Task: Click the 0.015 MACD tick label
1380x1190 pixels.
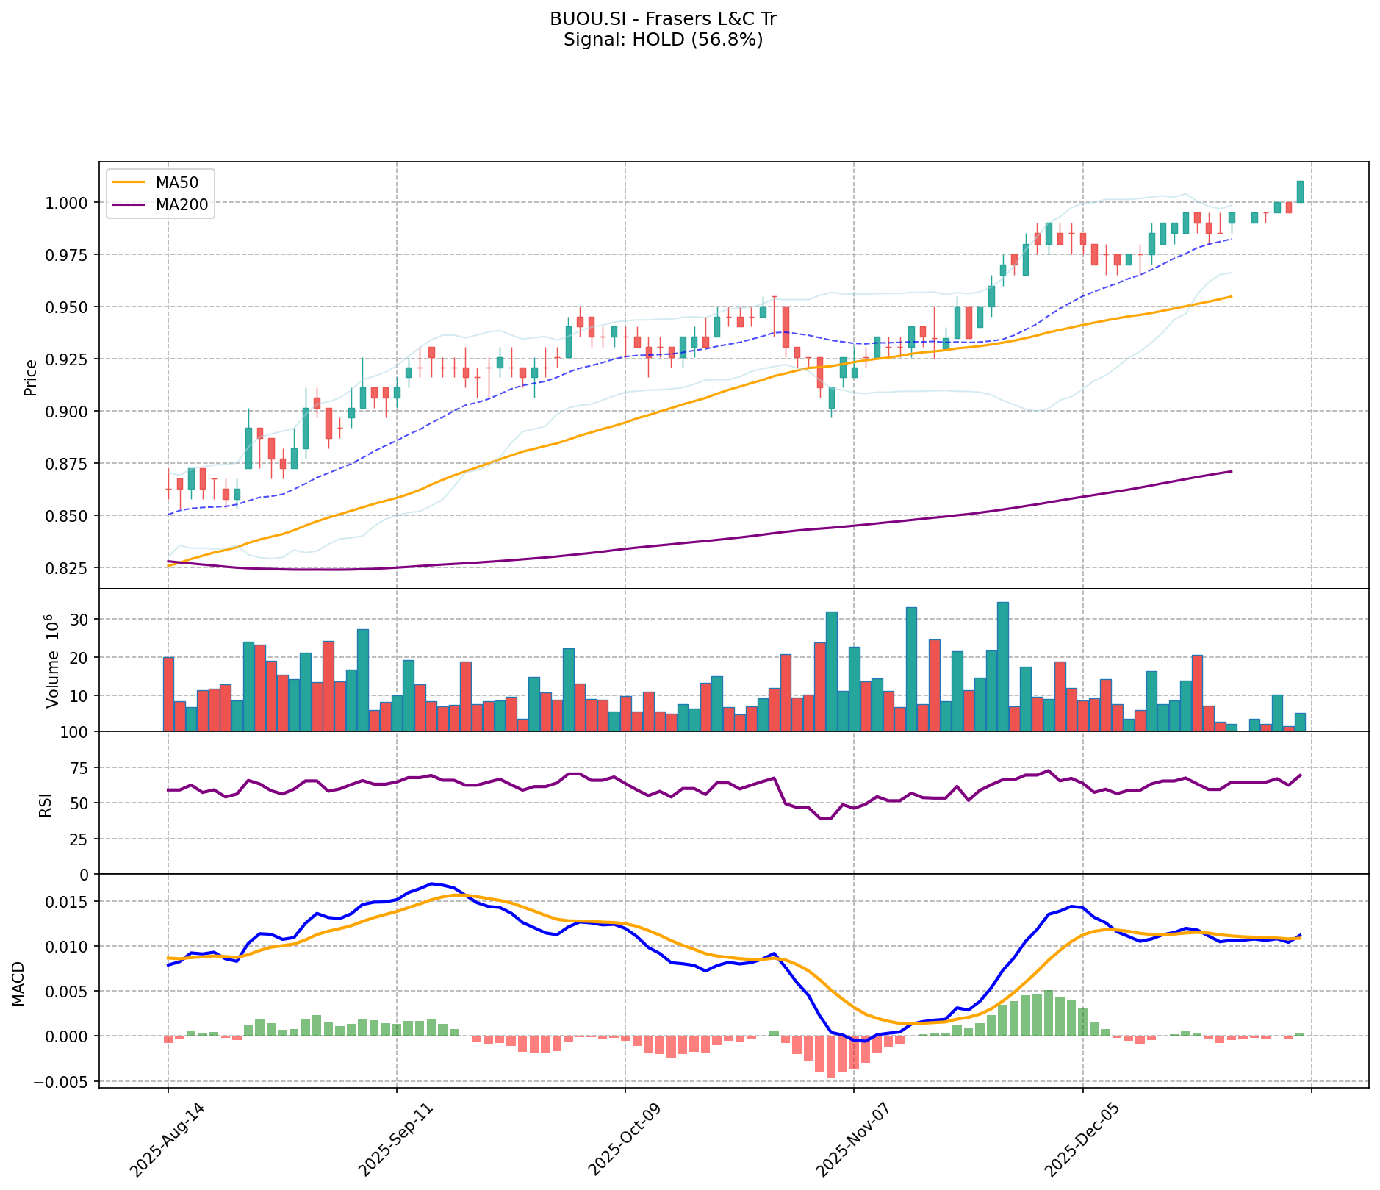Action: [x=68, y=902]
